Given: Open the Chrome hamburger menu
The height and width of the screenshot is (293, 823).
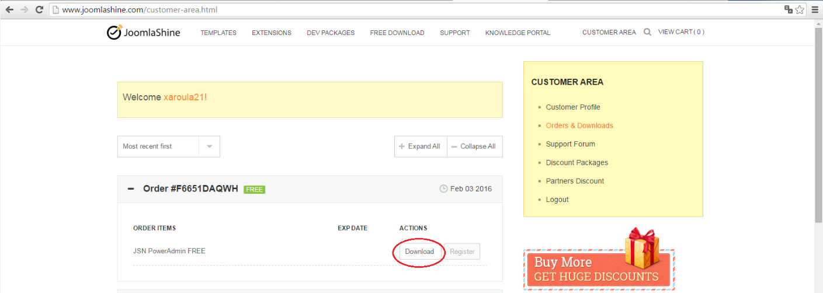Looking at the screenshot, I should tap(815, 10).
